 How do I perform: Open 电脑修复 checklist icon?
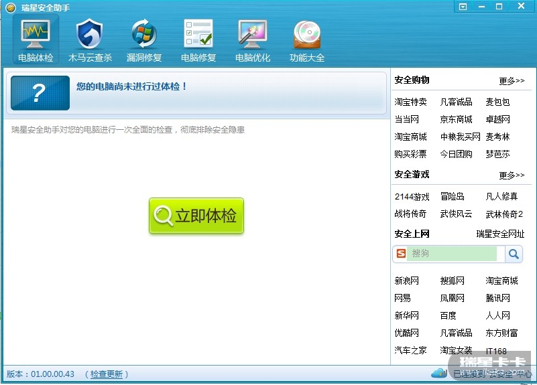tap(198, 33)
